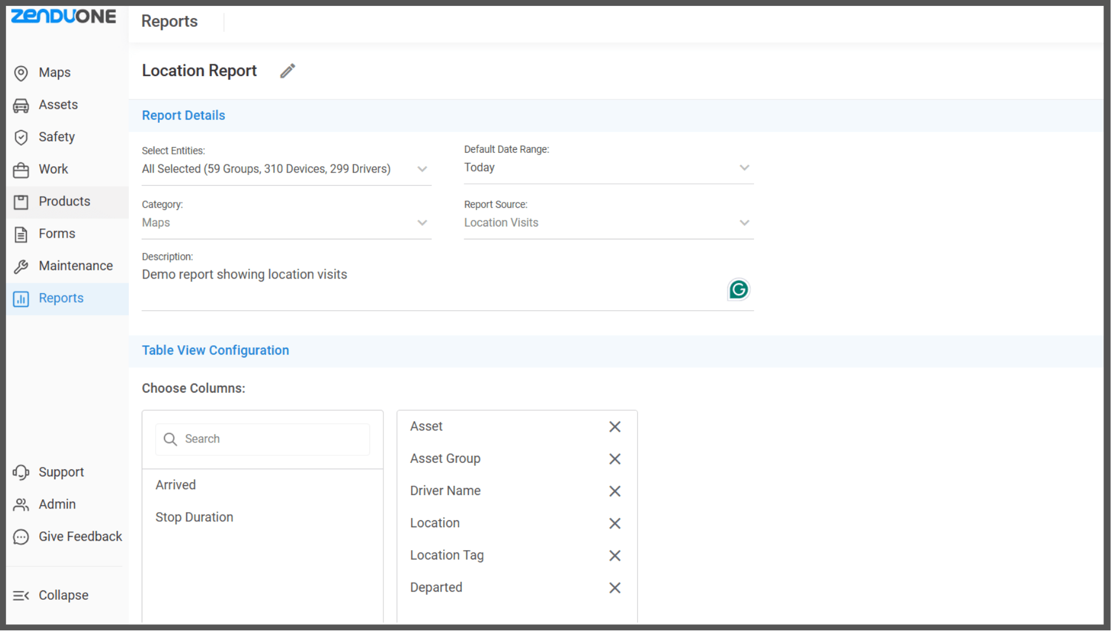Open the Maintenance section in sidebar

point(76,266)
